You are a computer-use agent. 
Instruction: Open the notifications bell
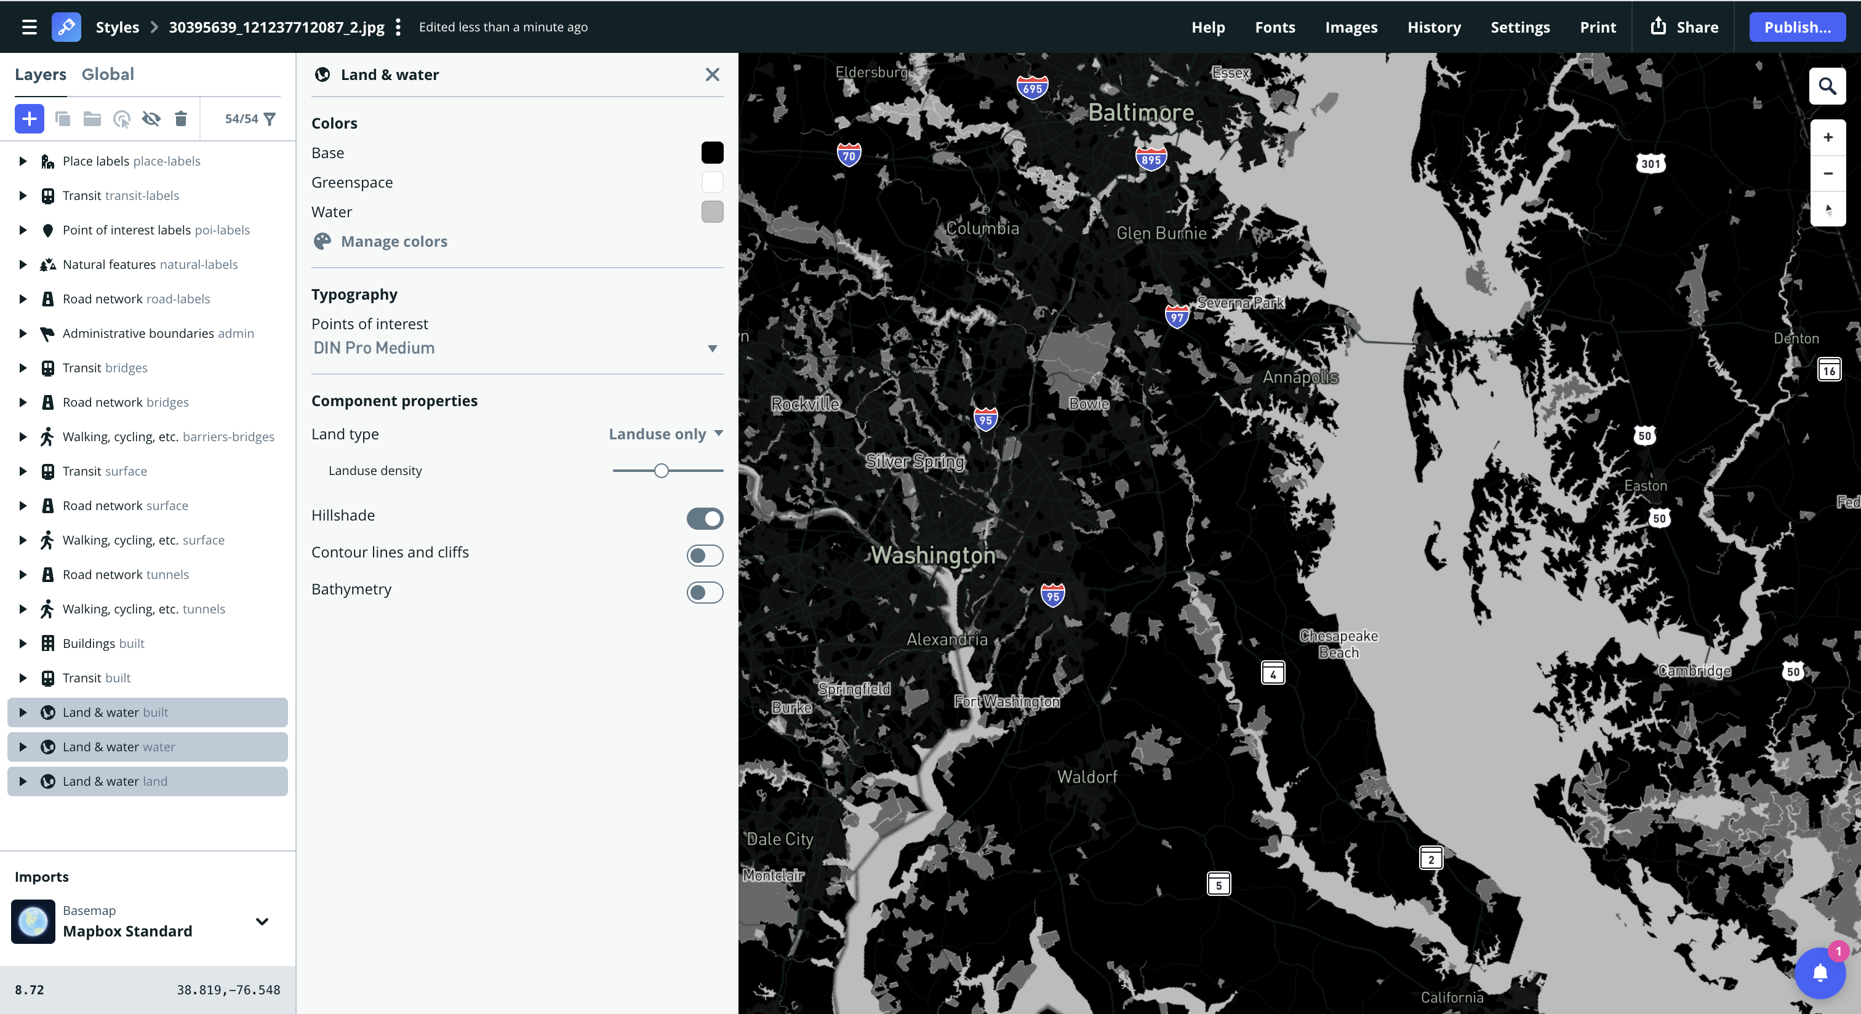1820,973
